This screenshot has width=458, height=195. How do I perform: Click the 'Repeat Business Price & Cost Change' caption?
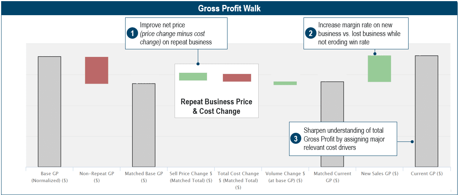[216, 107]
